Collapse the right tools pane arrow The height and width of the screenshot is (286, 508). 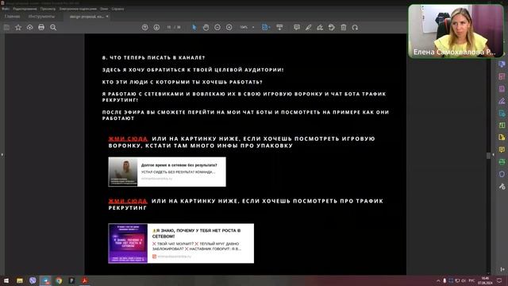click(494, 155)
